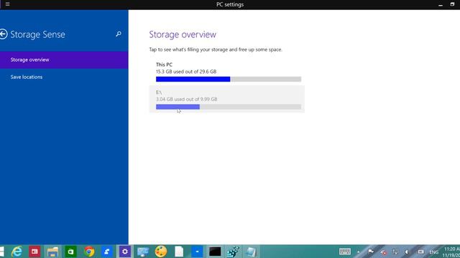This screenshot has width=460, height=258.
Task: Go back using the Storage Sense arrow
Action: [3, 34]
